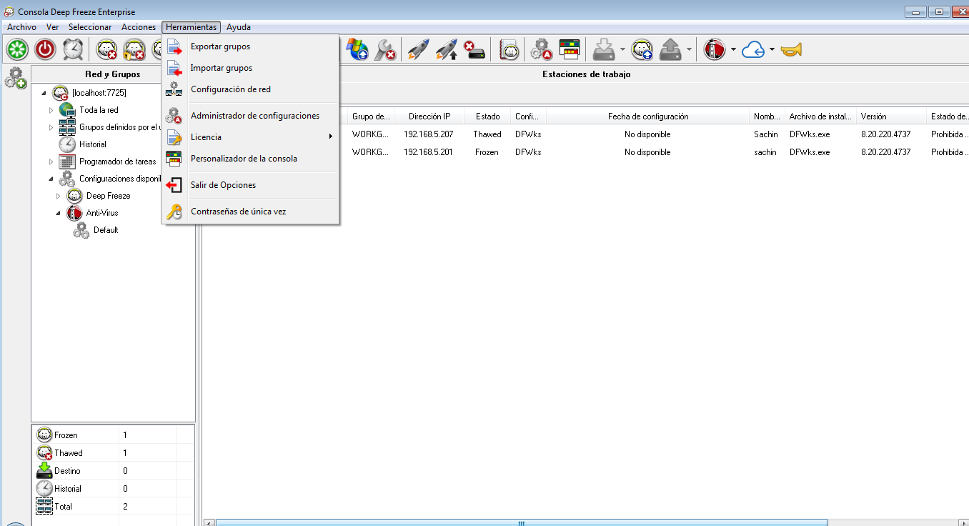Open the Acciones menu

(139, 27)
